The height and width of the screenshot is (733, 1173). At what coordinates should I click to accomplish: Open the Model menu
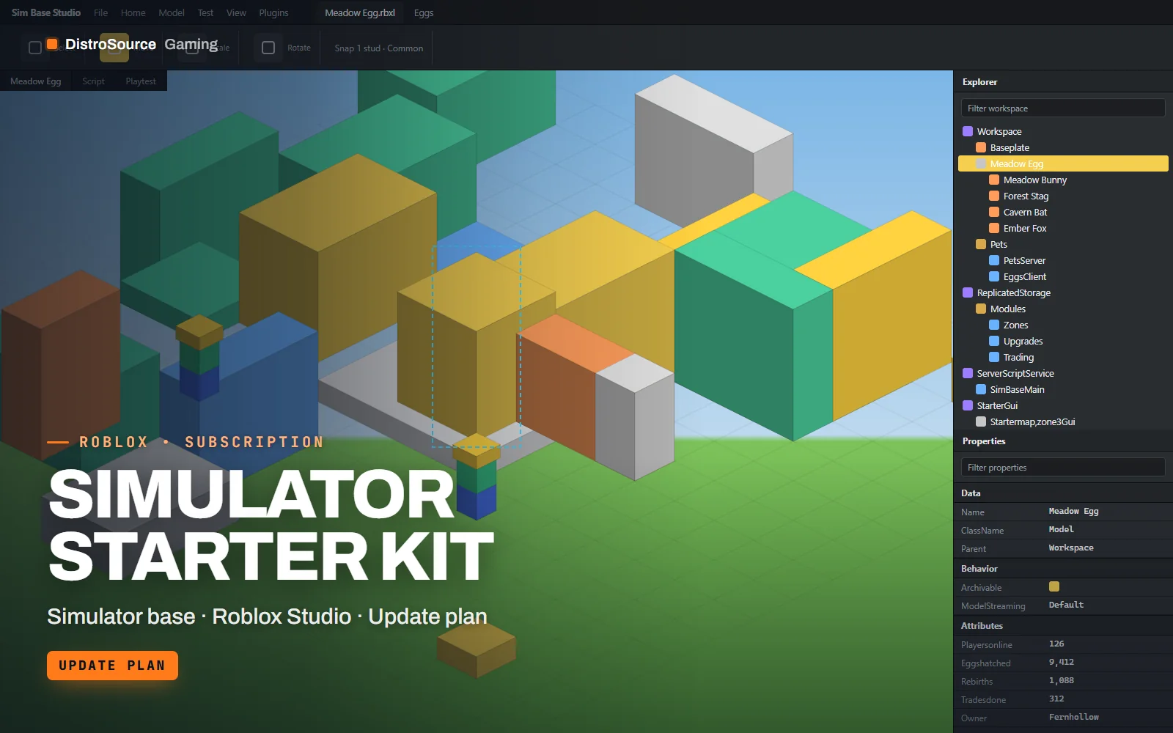172,12
